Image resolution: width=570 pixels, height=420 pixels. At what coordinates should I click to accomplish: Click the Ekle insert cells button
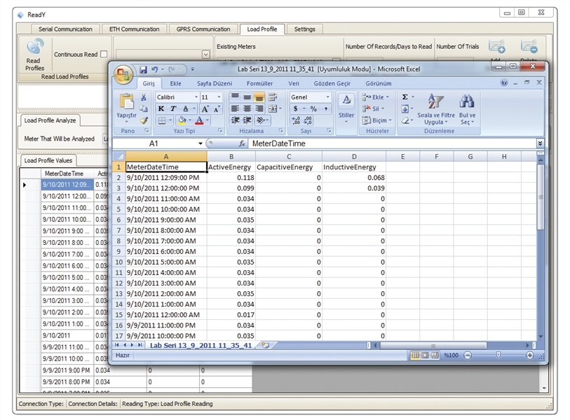tap(375, 97)
